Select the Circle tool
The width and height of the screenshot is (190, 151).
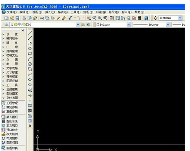[30, 64]
